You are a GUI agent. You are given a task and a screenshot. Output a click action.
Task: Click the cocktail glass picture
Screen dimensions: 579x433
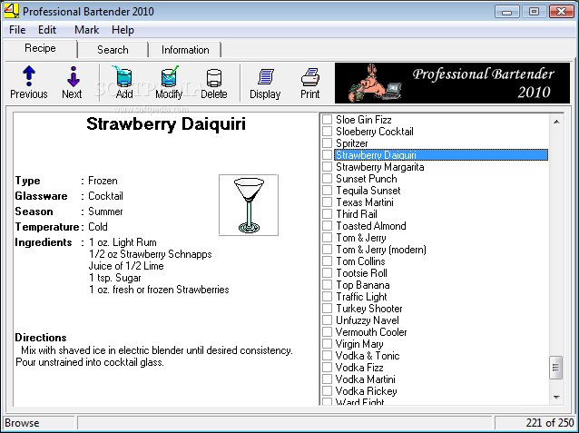pyautogui.click(x=249, y=205)
